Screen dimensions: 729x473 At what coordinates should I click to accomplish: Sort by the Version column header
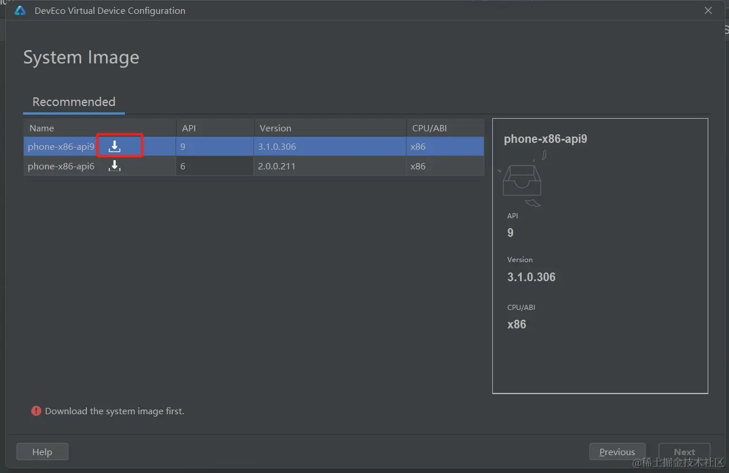[330, 128]
